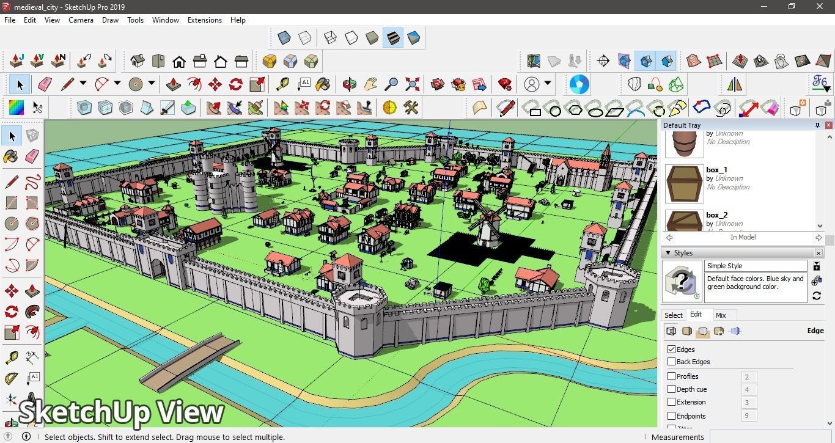Click the In Model back arrow

click(x=669, y=238)
